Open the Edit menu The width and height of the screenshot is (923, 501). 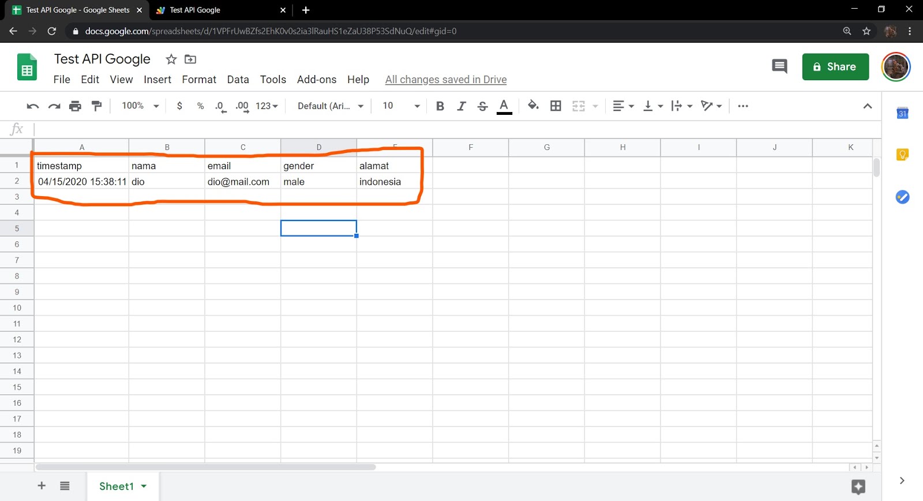90,80
